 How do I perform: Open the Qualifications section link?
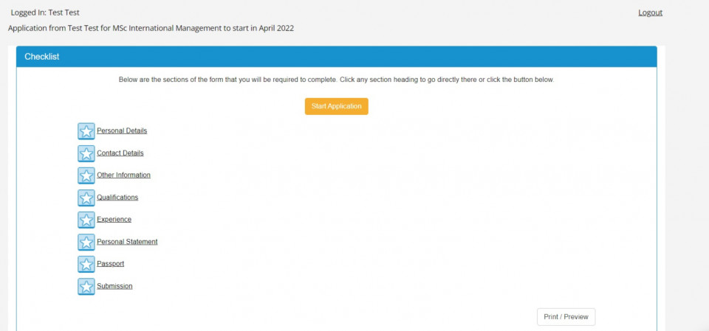[x=117, y=198]
